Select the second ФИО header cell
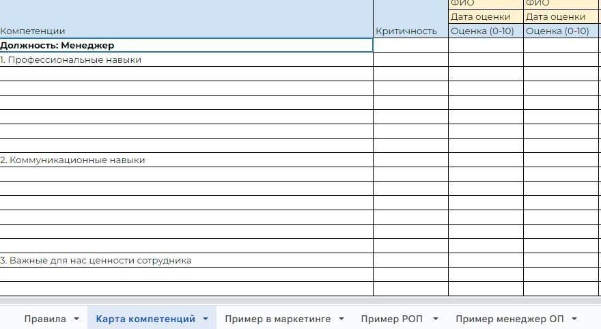 [561, 4]
